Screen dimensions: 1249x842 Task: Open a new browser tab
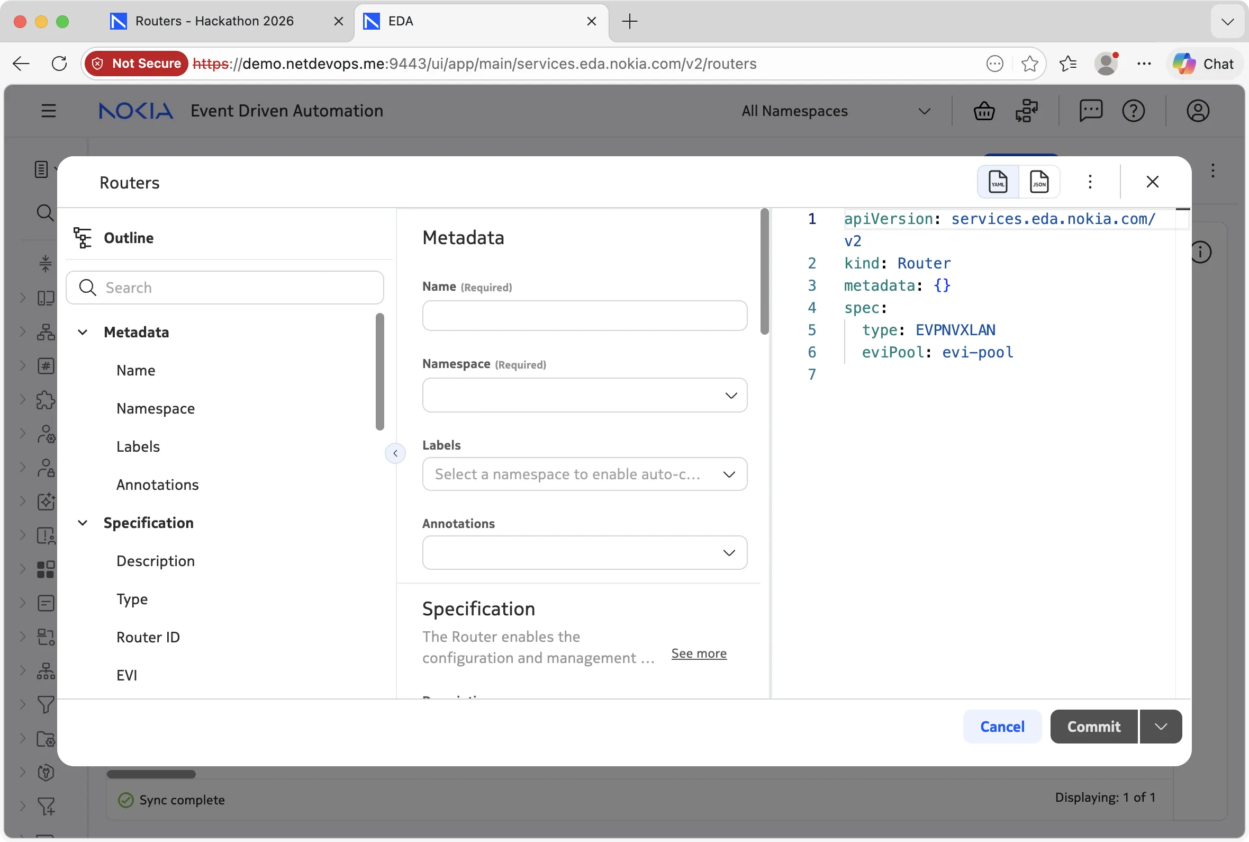click(629, 21)
